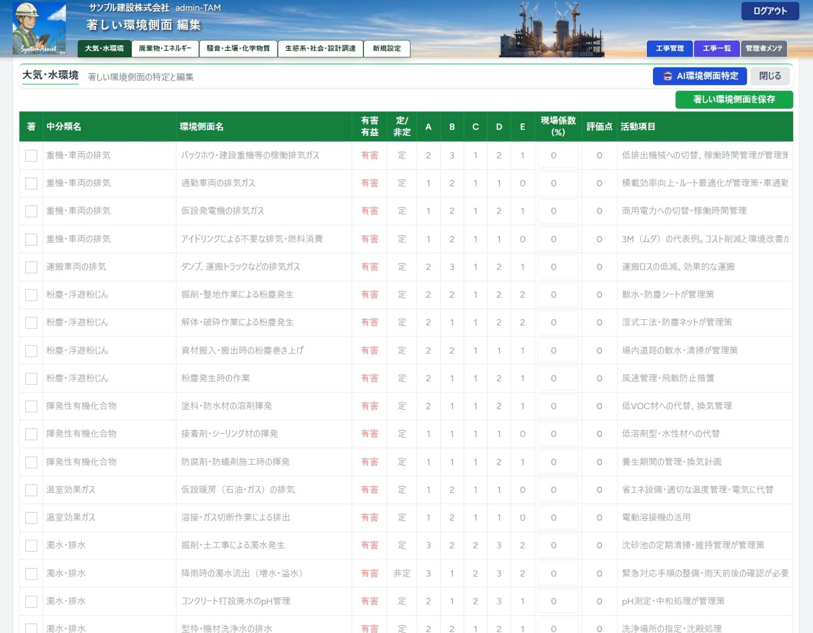The width and height of the screenshot is (813, 633).
Task: Go to 工事管理 page
Action: pos(669,49)
